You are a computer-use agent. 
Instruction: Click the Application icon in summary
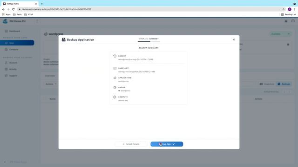pyautogui.click(x=115, y=78)
